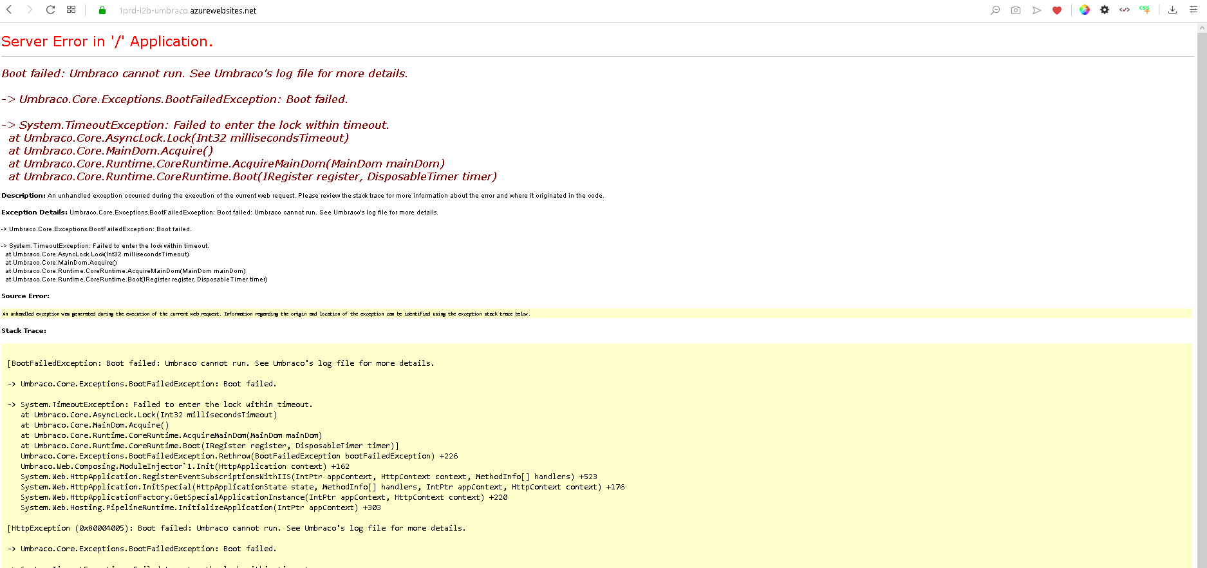Screen dimensions: 1207x568
Task: Reload the error page
Action: coord(50,10)
